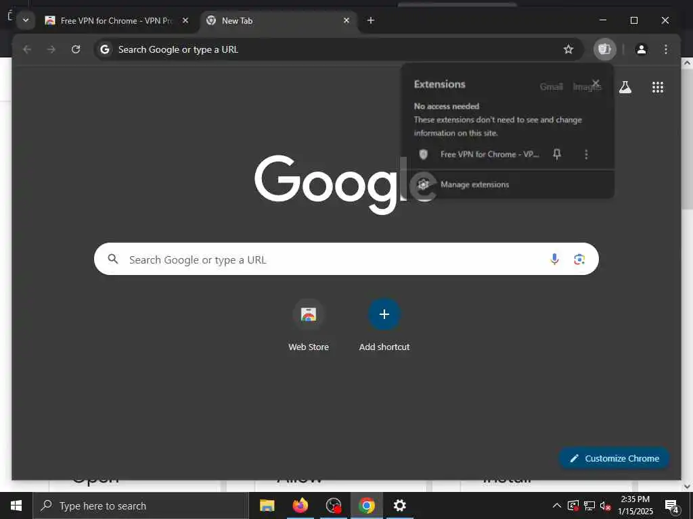Viewport: 693px width, 519px height.
Task: Open more options for Free VPN extension
Action: click(586, 154)
